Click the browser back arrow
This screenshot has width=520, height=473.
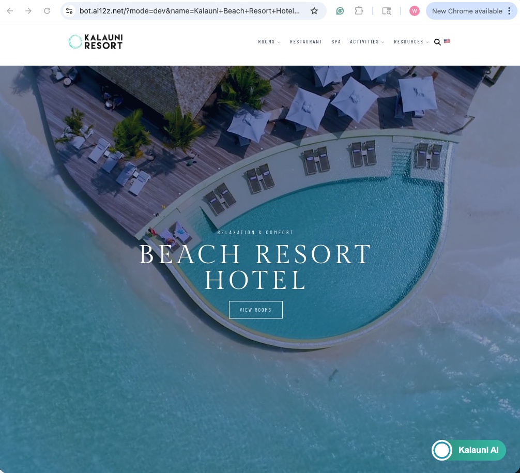[10, 11]
